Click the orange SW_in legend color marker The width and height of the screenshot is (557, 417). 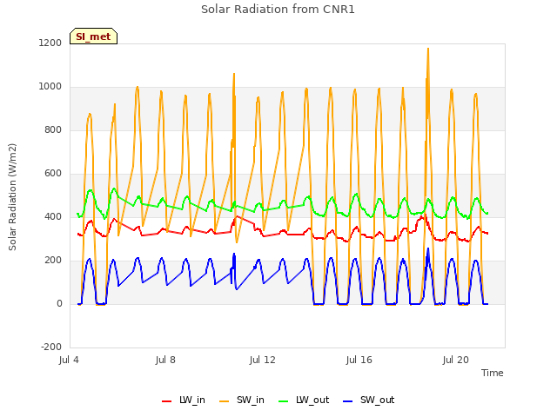[x=225, y=401]
